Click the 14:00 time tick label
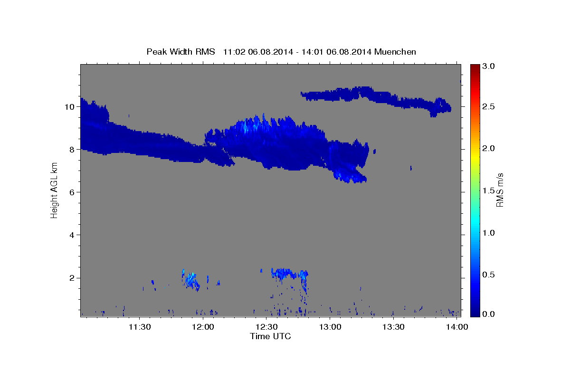 point(457,327)
